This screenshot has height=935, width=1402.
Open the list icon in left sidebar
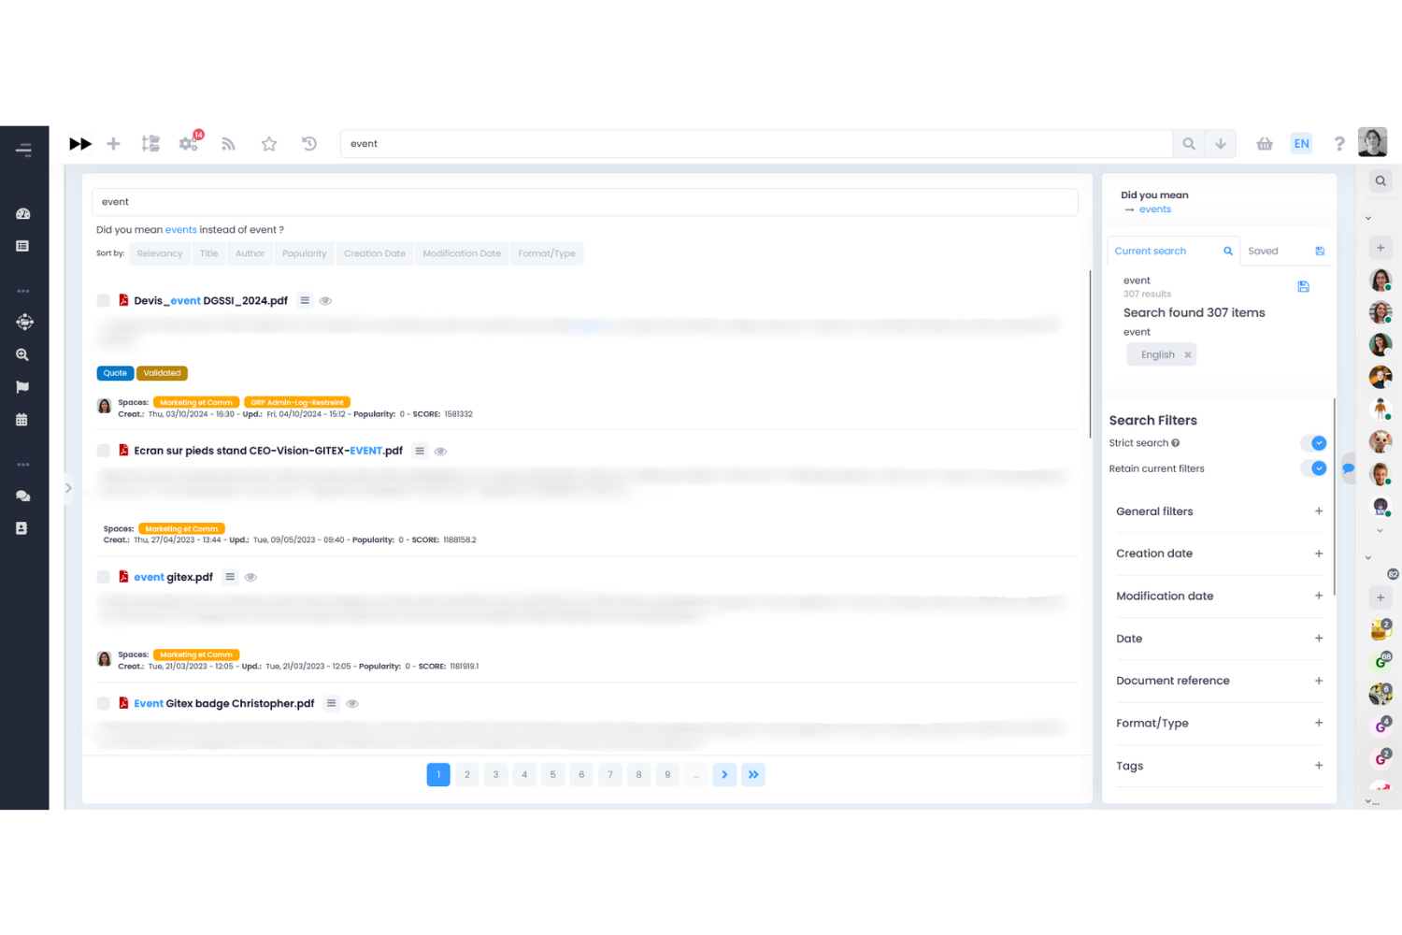[x=22, y=246]
